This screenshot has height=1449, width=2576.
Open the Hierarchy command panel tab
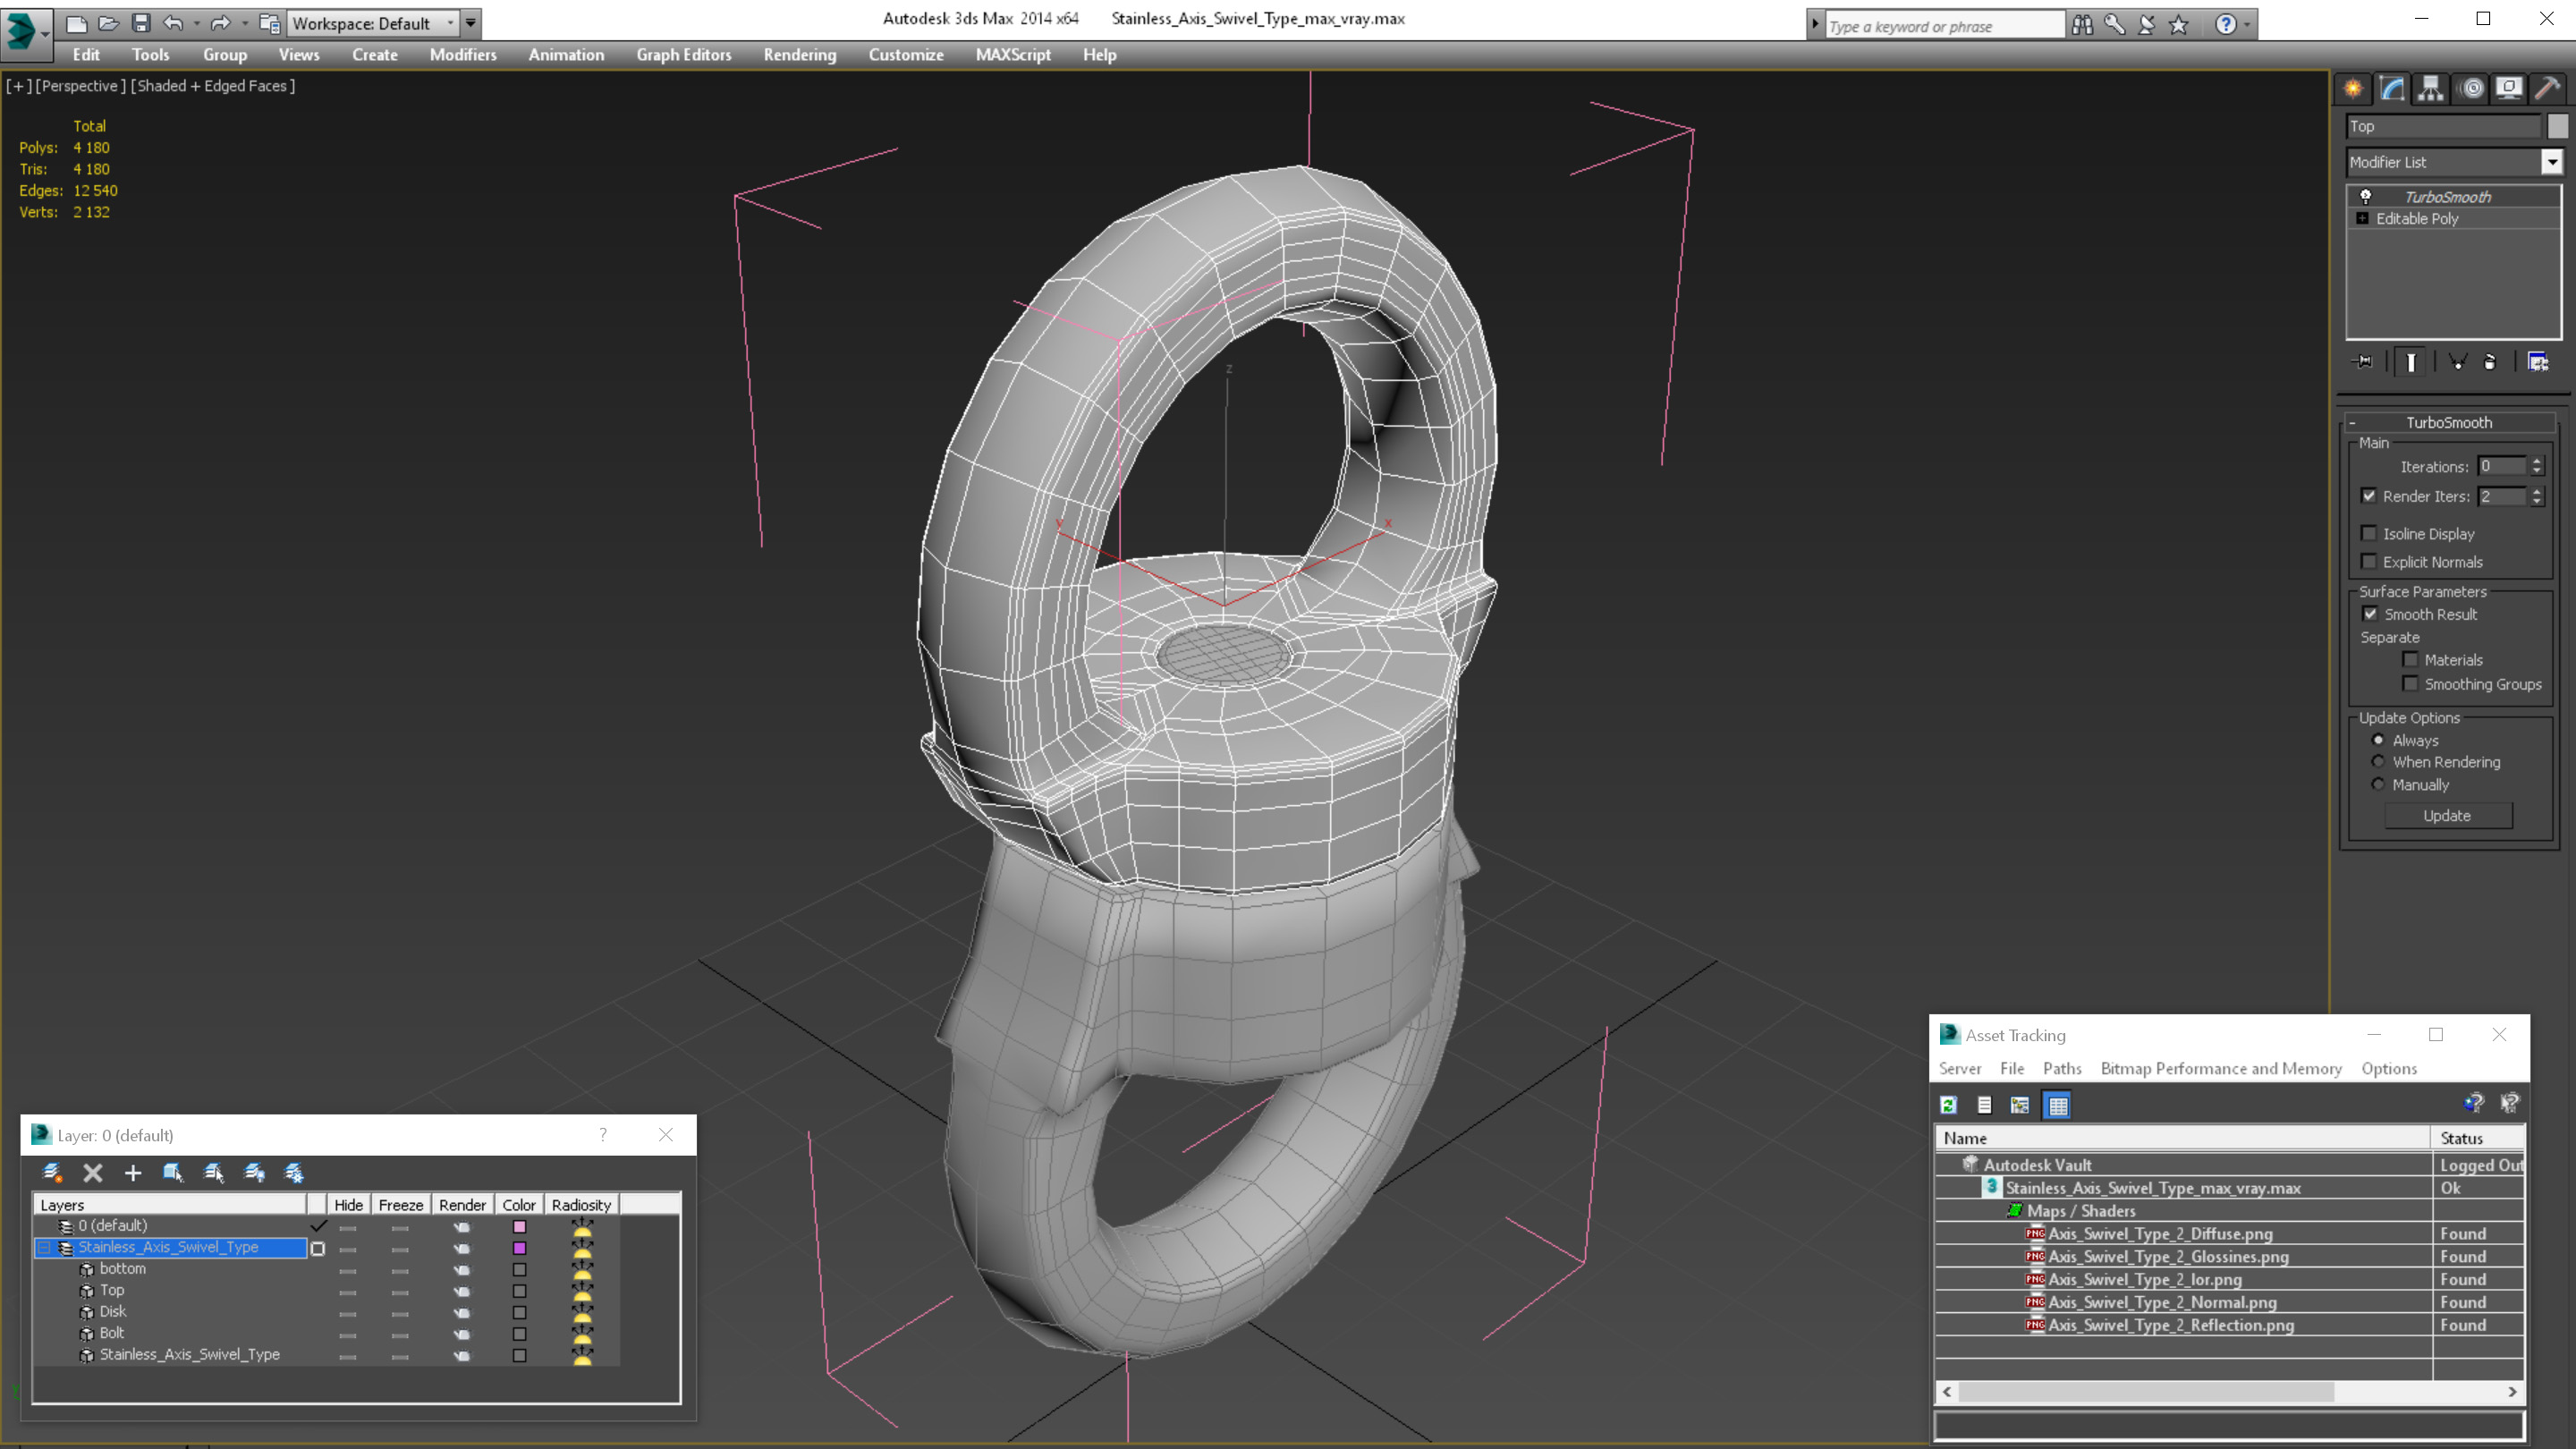tap(2430, 89)
